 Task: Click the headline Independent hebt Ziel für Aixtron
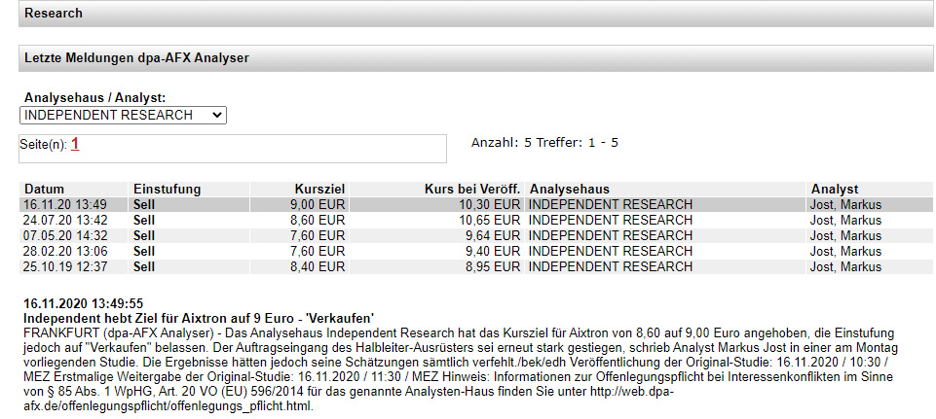pos(198,318)
